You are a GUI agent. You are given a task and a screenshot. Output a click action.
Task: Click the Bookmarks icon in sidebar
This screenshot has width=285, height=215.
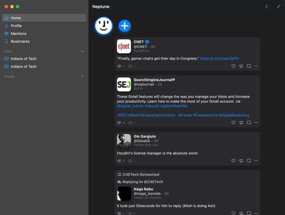coord(6,41)
